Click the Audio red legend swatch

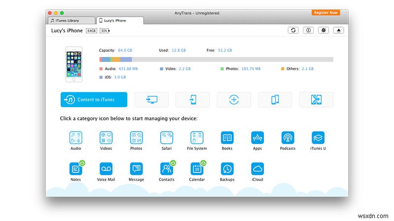tap(101, 69)
